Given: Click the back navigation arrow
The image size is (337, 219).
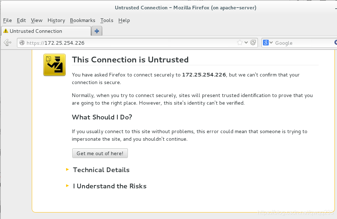Looking at the screenshot, I should point(7,43).
